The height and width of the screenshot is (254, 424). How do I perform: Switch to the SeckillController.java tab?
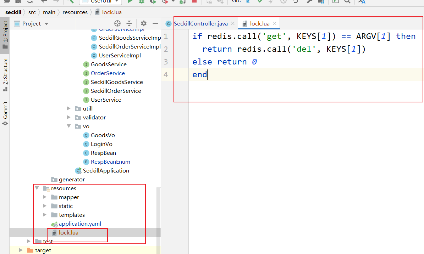[200, 23]
